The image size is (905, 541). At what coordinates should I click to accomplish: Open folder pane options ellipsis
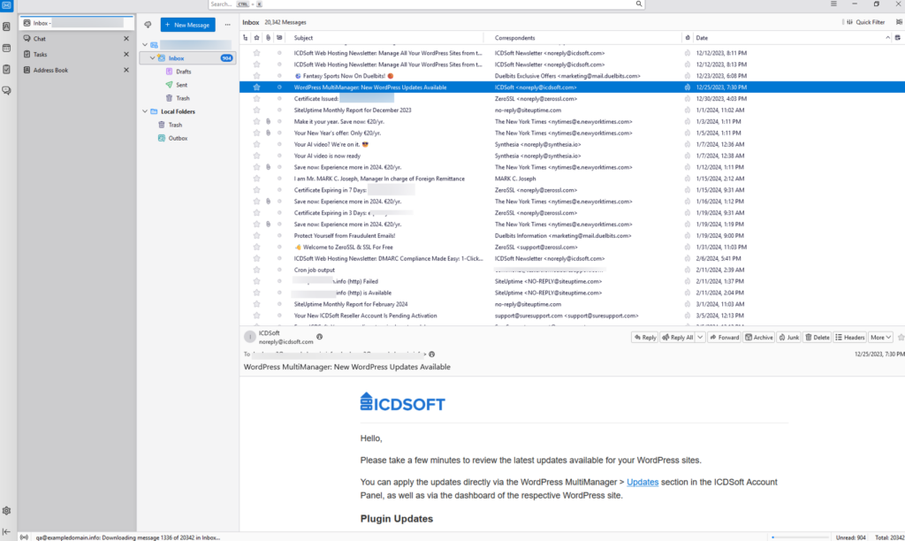point(227,25)
